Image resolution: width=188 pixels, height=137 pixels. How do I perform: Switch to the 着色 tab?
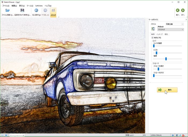point(166,34)
